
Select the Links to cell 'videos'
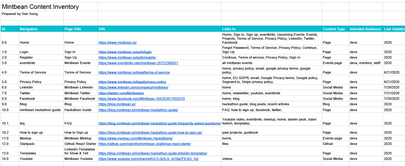click(272, 159)
